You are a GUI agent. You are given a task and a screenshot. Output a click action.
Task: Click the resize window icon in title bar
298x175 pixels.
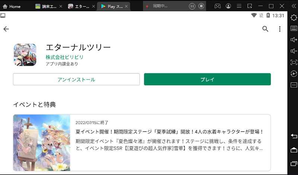tap(250, 6)
